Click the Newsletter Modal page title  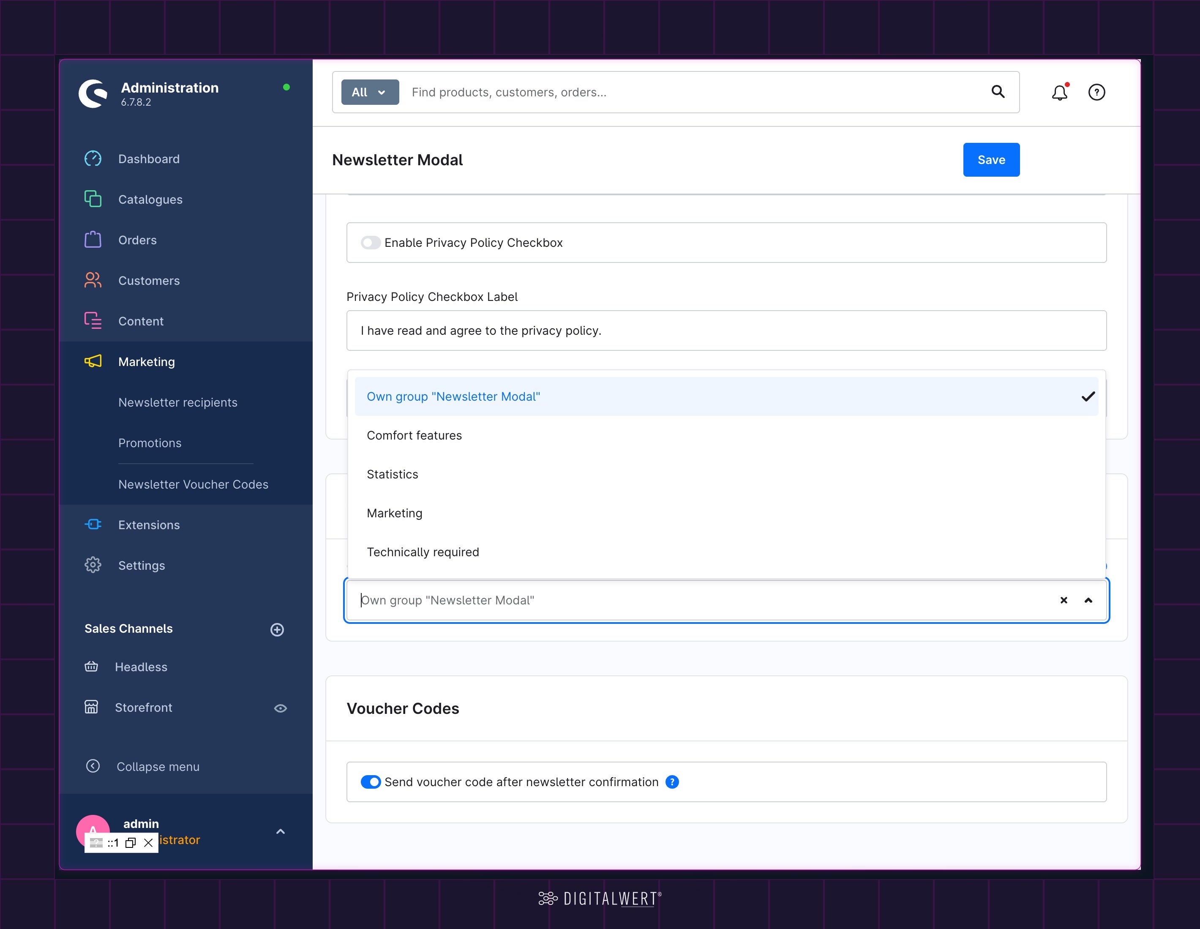[x=397, y=160]
